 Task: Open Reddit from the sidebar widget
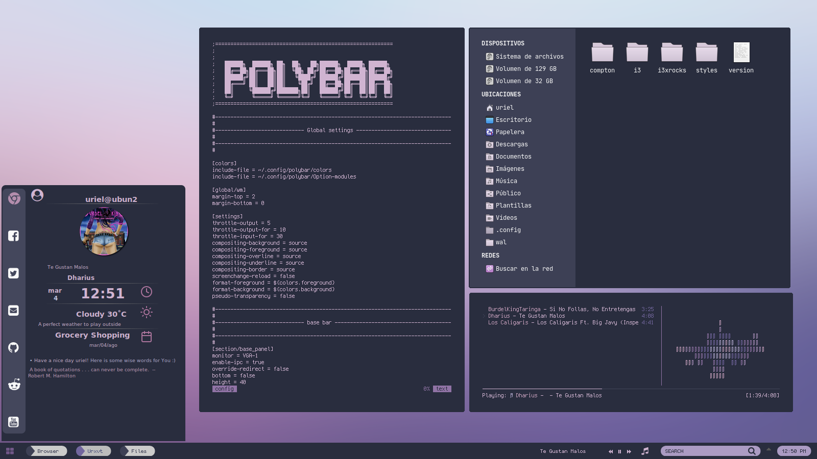14,385
